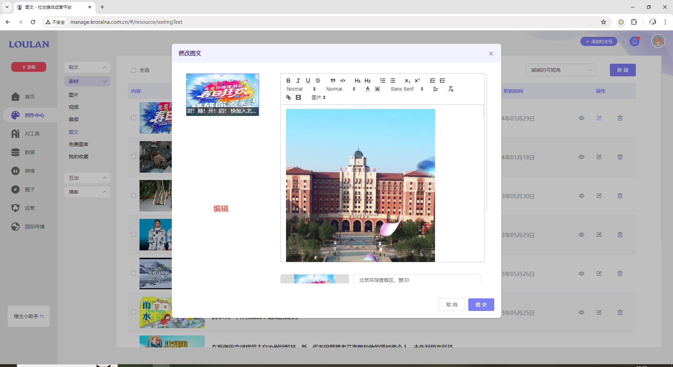Click the 发贴 post button

coord(29,67)
